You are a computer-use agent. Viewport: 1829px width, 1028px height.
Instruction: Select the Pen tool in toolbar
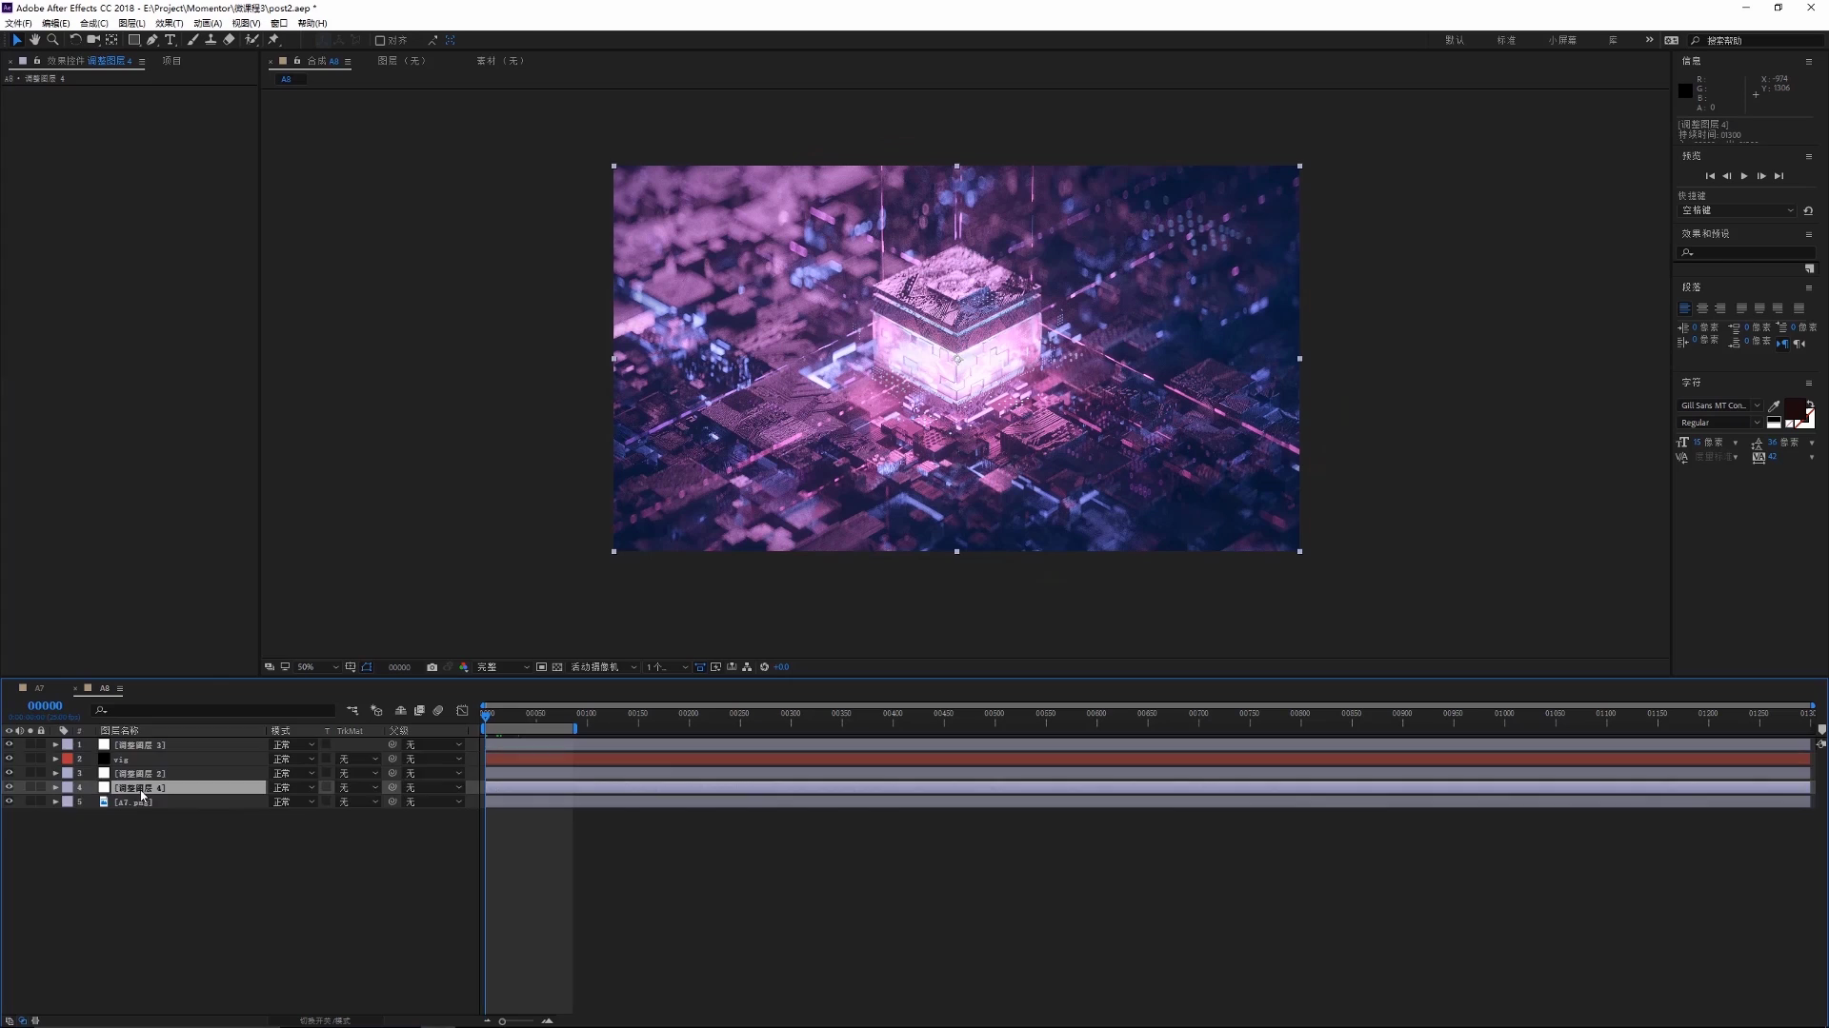[152, 40]
